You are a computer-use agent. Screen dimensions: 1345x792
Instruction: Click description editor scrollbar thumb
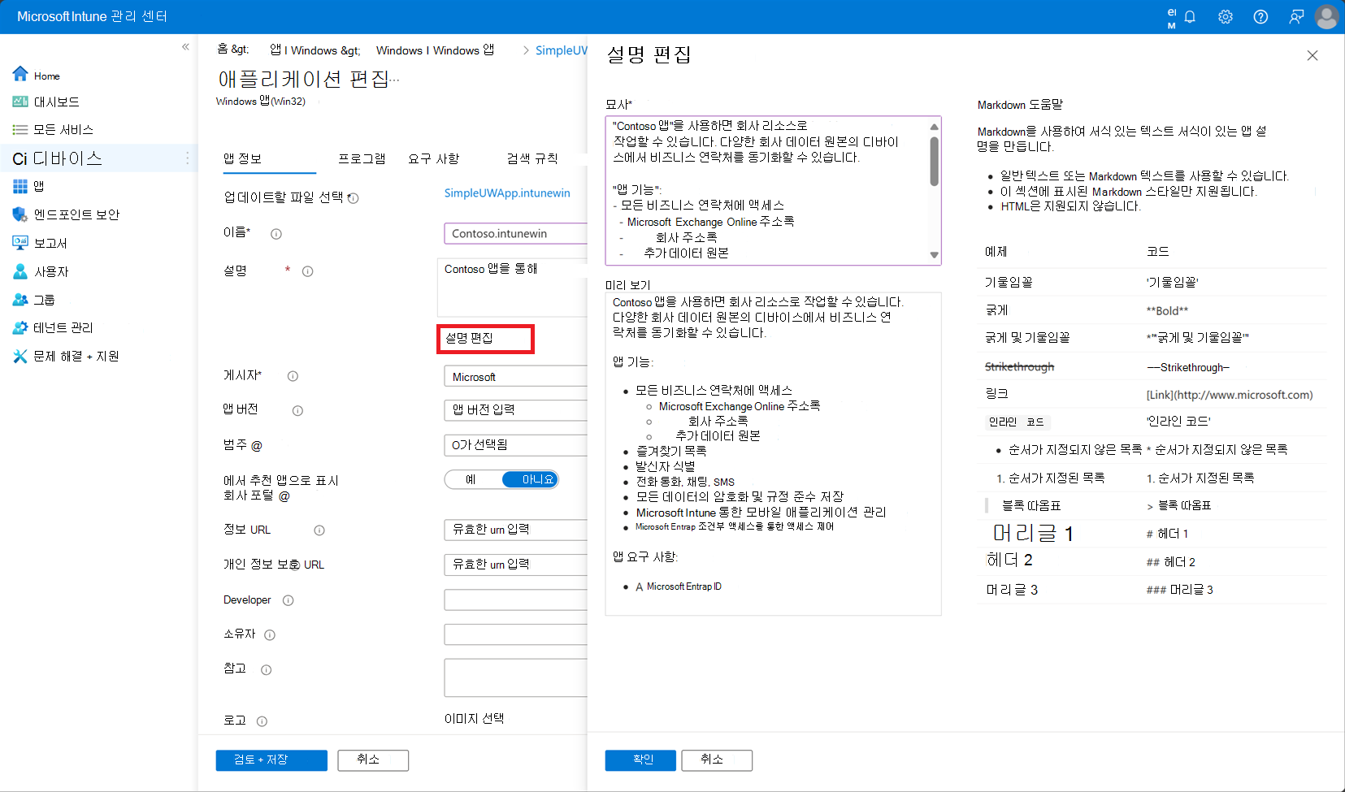[x=935, y=161]
